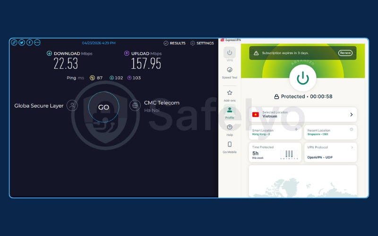Click the download arrow icon next to DOWNLOAD
The image size is (378, 236).
pos(49,53)
